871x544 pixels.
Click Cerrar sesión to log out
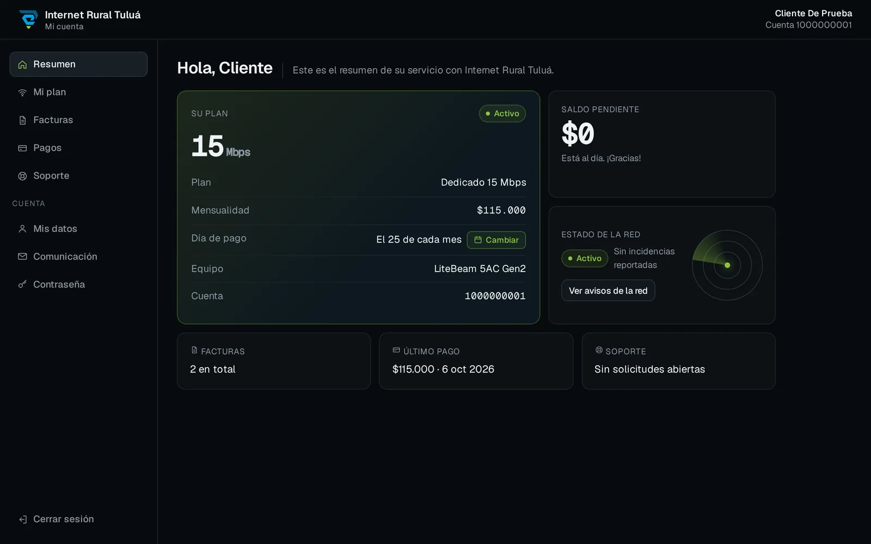[78, 519]
